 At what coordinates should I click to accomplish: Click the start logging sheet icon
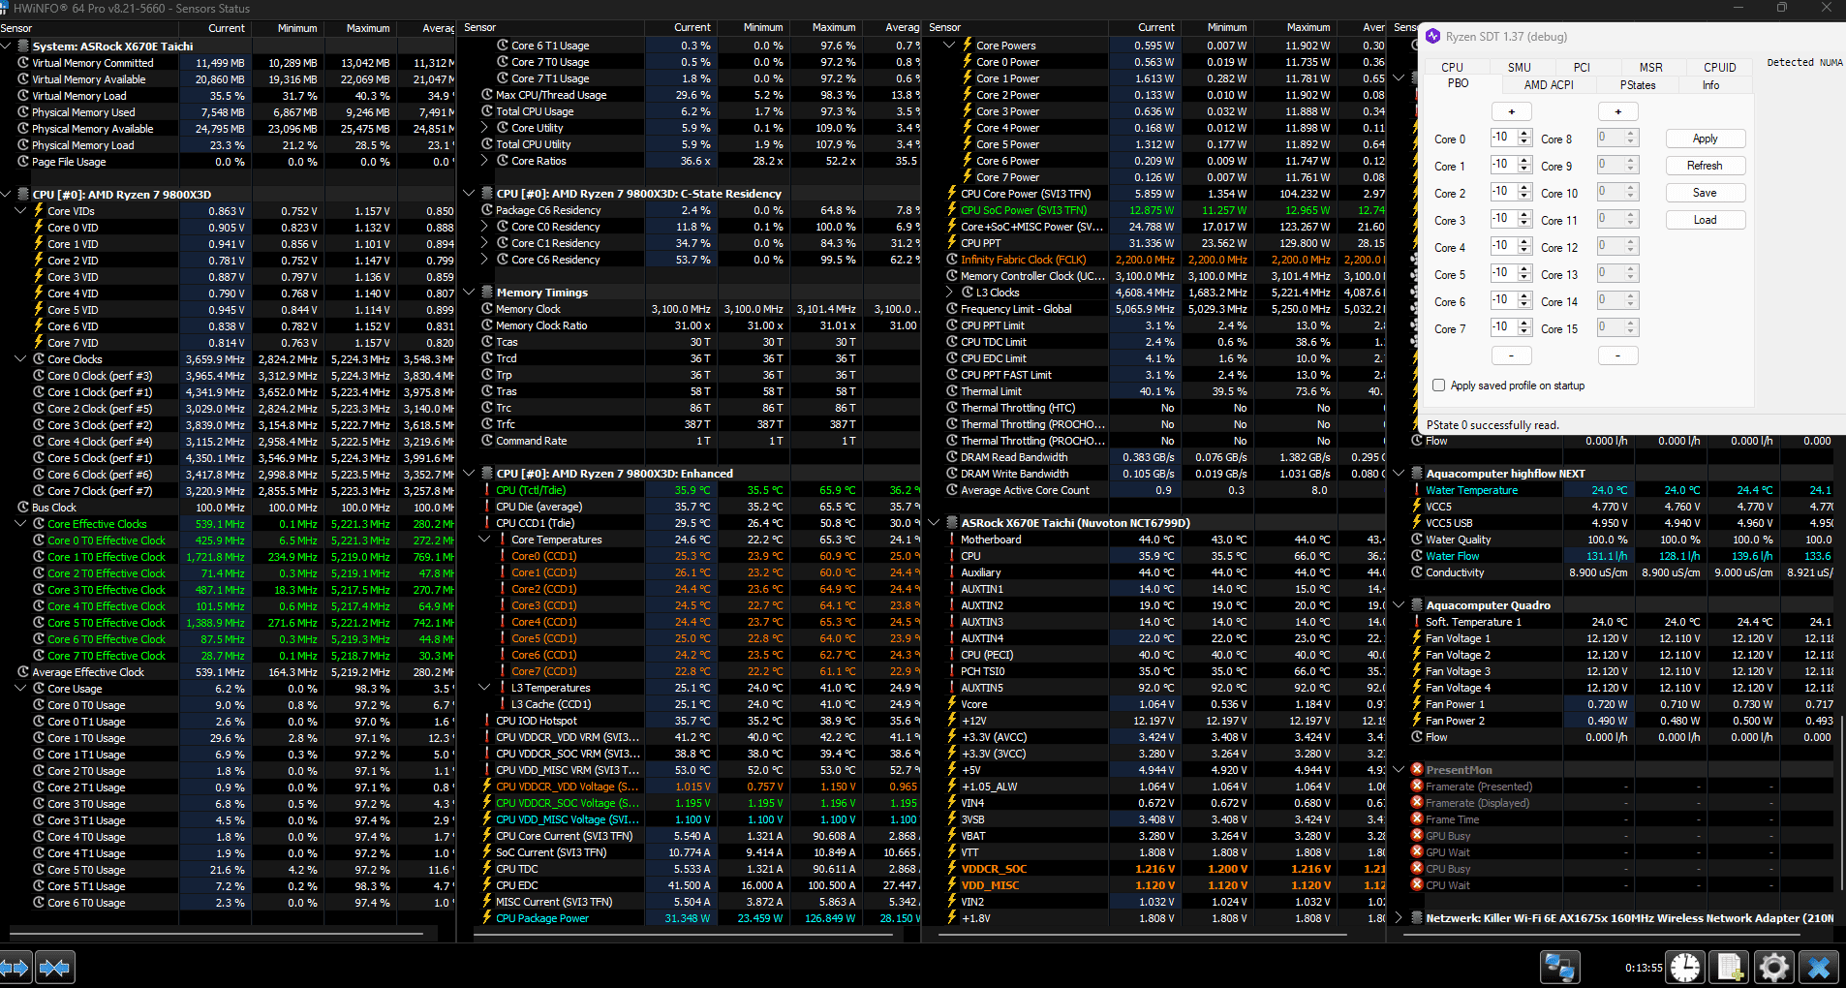(x=1730, y=967)
